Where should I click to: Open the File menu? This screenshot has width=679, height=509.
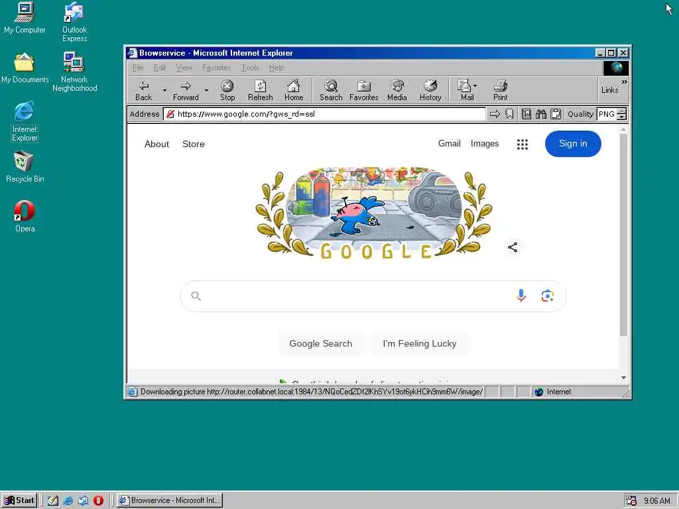pyautogui.click(x=138, y=68)
